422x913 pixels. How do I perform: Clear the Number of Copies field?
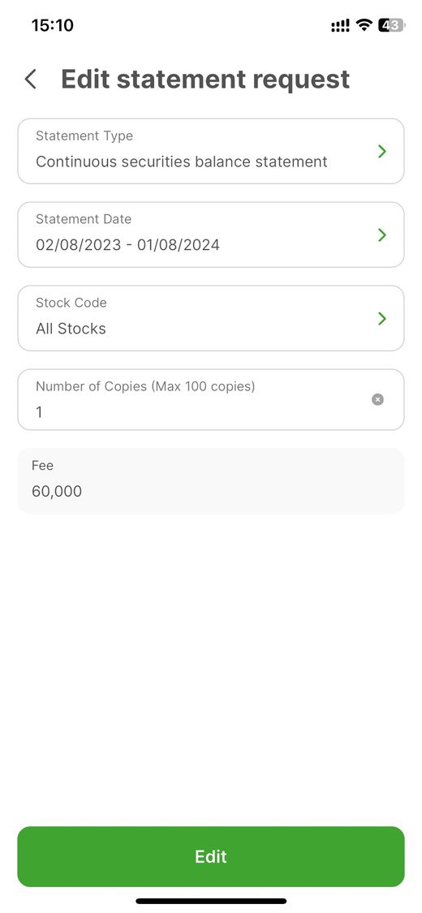[x=377, y=399]
